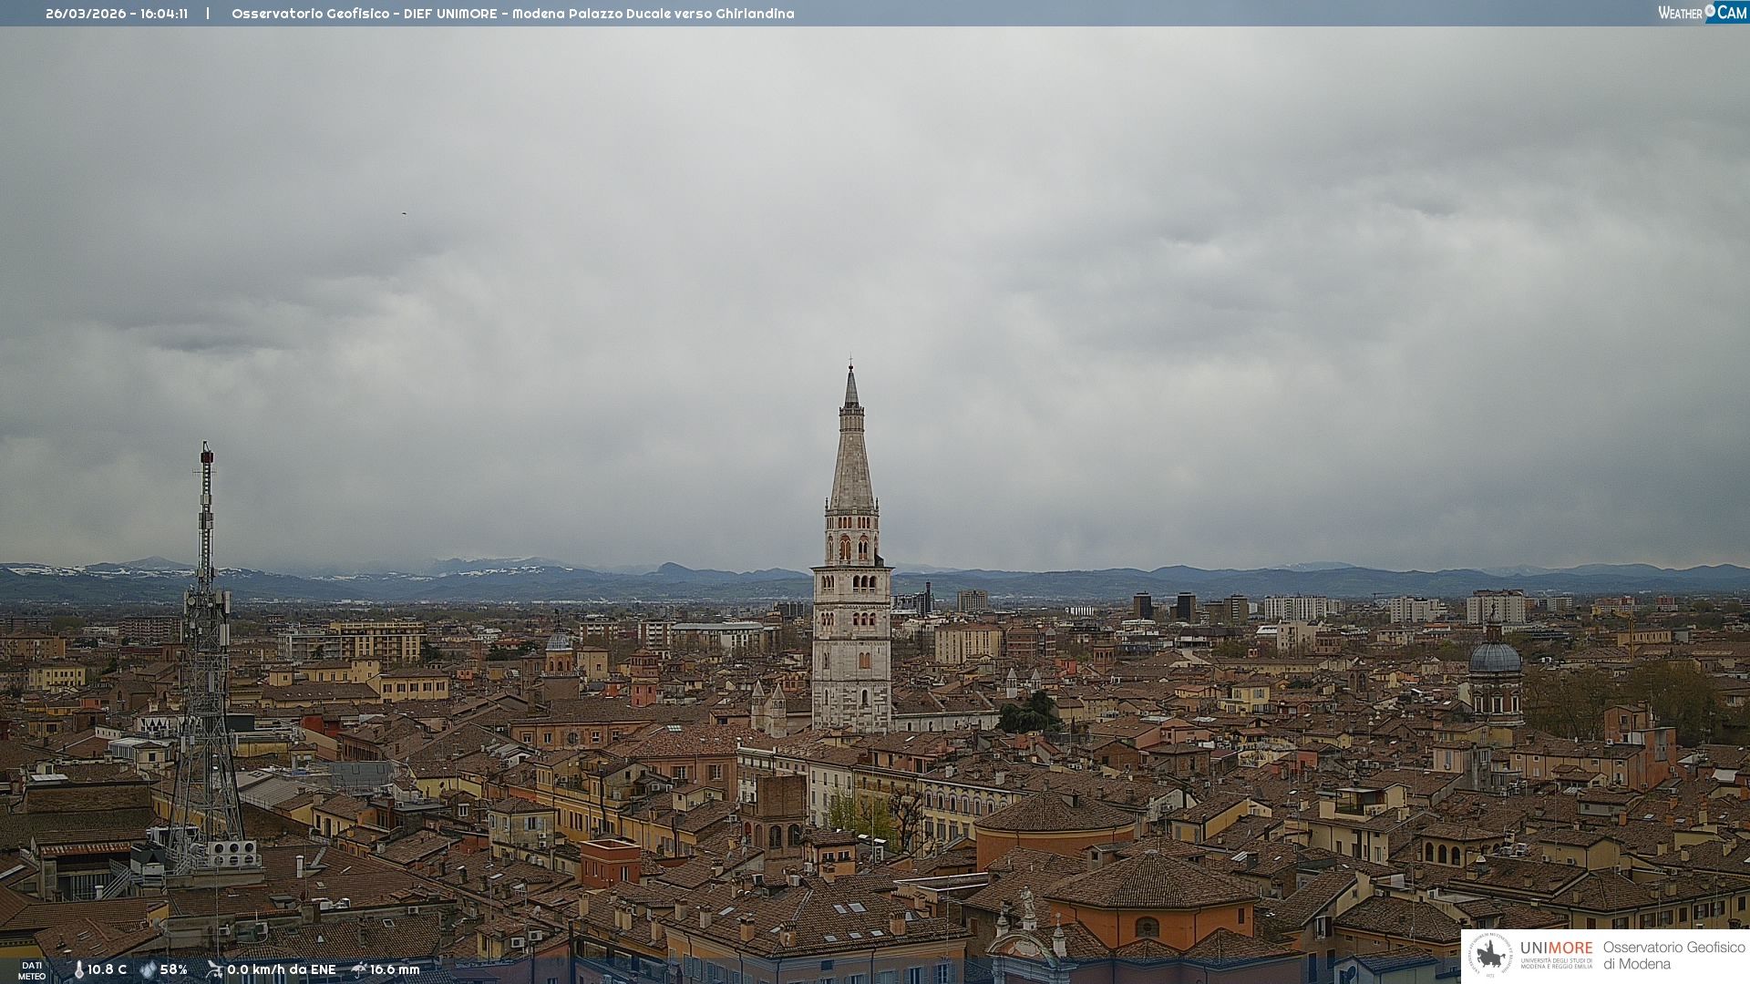Click the gray church dome on right

tap(1495, 658)
